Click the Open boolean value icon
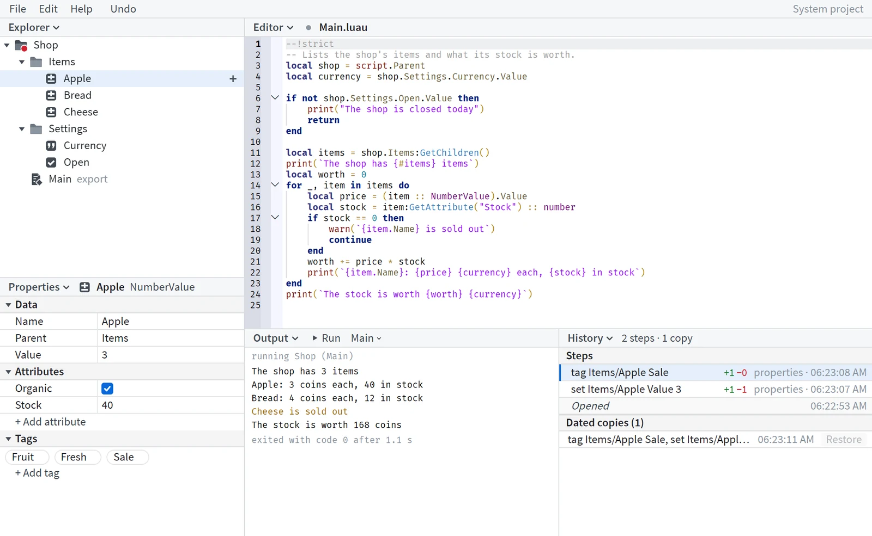 [x=51, y=163]
